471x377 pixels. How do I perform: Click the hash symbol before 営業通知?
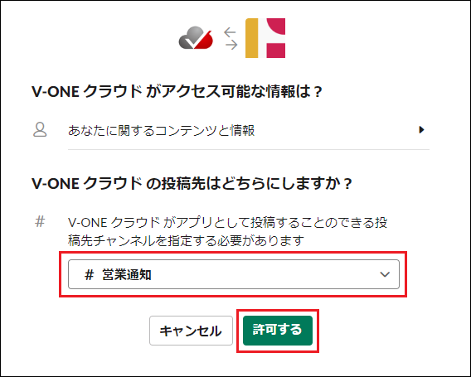pos(89,274)
